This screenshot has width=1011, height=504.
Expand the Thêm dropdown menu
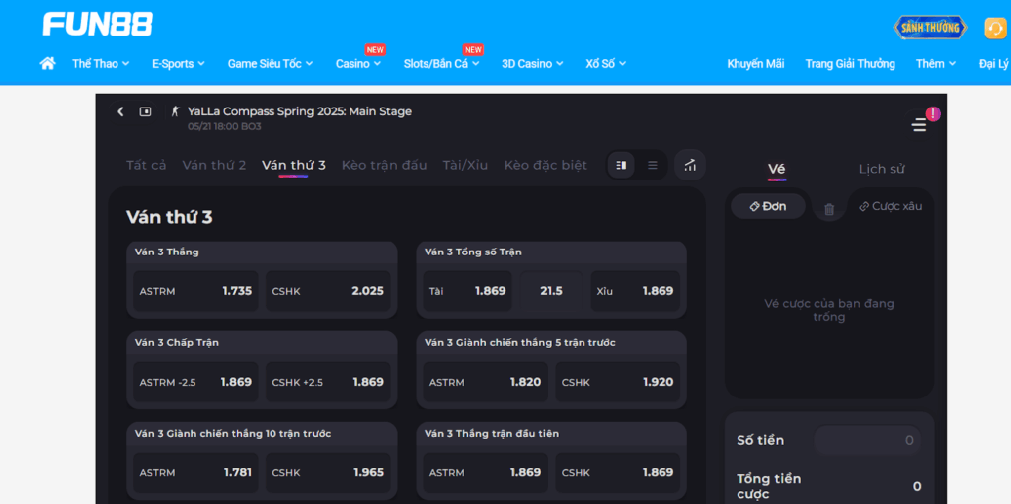click(936, 64)
